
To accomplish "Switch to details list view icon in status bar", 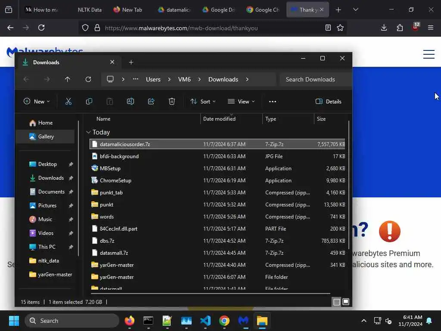I will point(337,302).
